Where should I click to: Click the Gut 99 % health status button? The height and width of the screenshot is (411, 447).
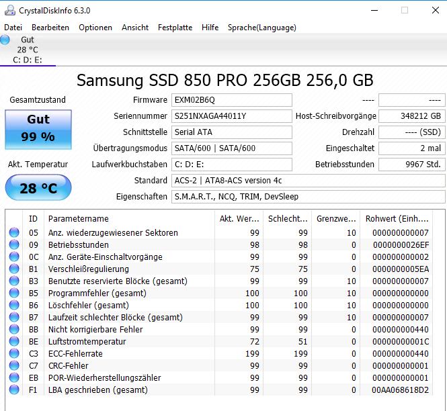point(38,130)
